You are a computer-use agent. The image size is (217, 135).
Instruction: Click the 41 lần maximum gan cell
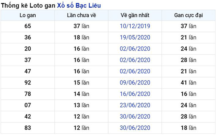(x=188, y=83)
